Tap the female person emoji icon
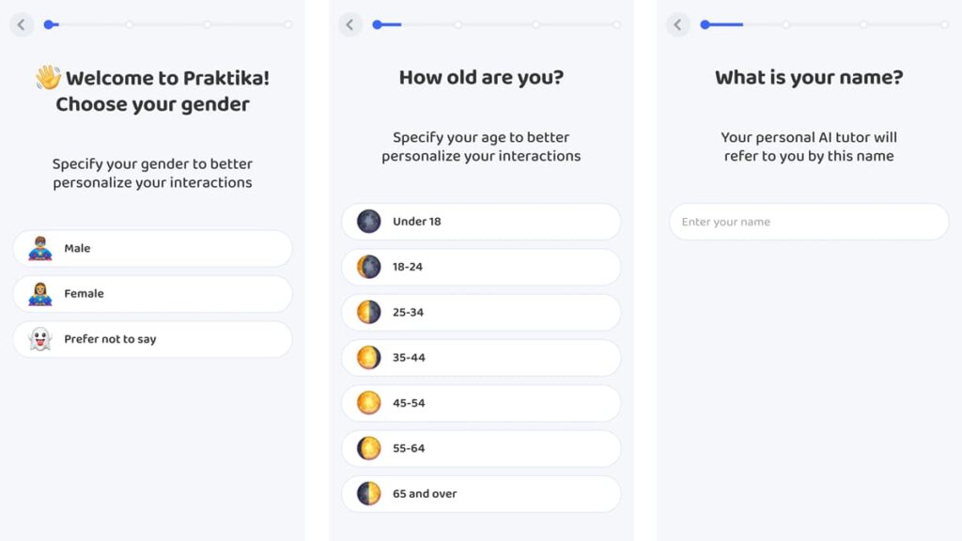Image resolution: width=962 pixels, height=541 pixels. [40, 294]
